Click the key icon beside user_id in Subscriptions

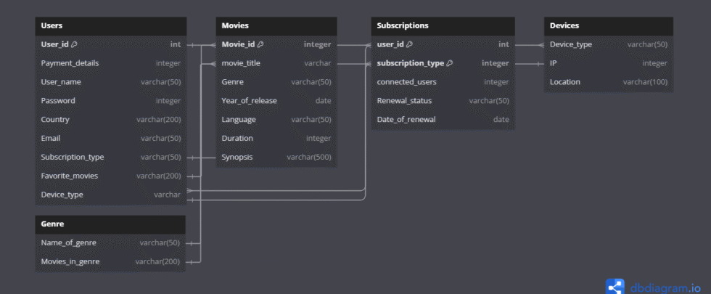coord(409,44)
